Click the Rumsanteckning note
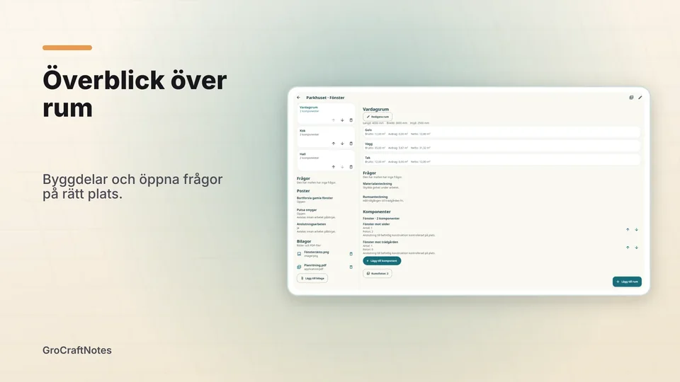This screenshot has width=680, height=382. coord(383,199)
